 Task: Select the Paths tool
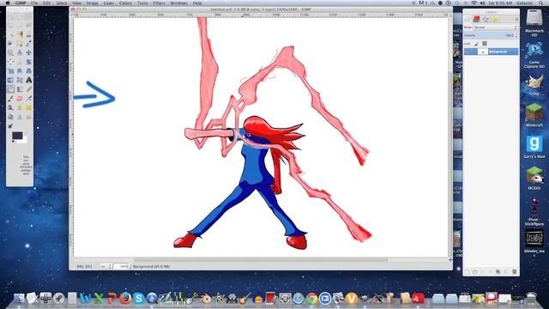20,44
